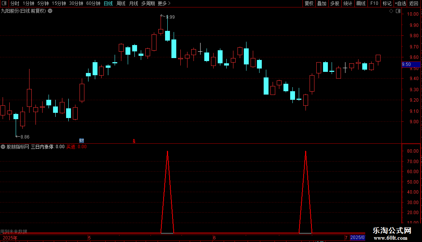Open dropdown next to 九阳股份 title

click(x=50, y=11)
